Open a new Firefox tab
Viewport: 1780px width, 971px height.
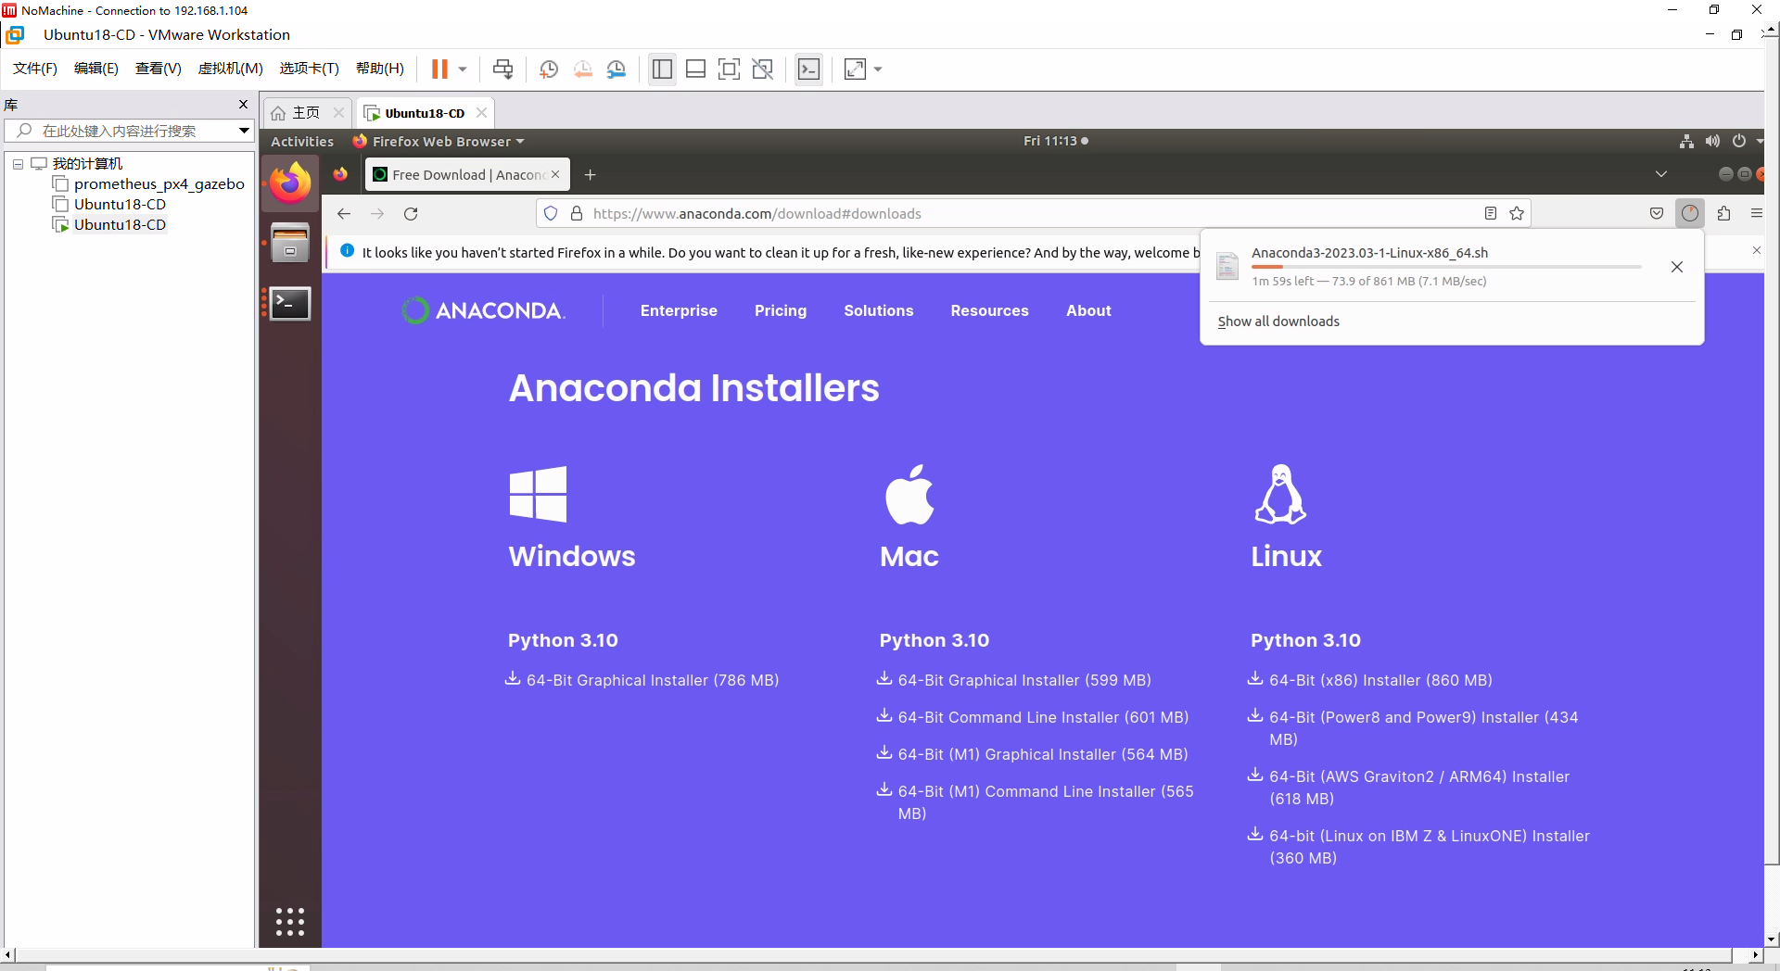click(590, 174)
